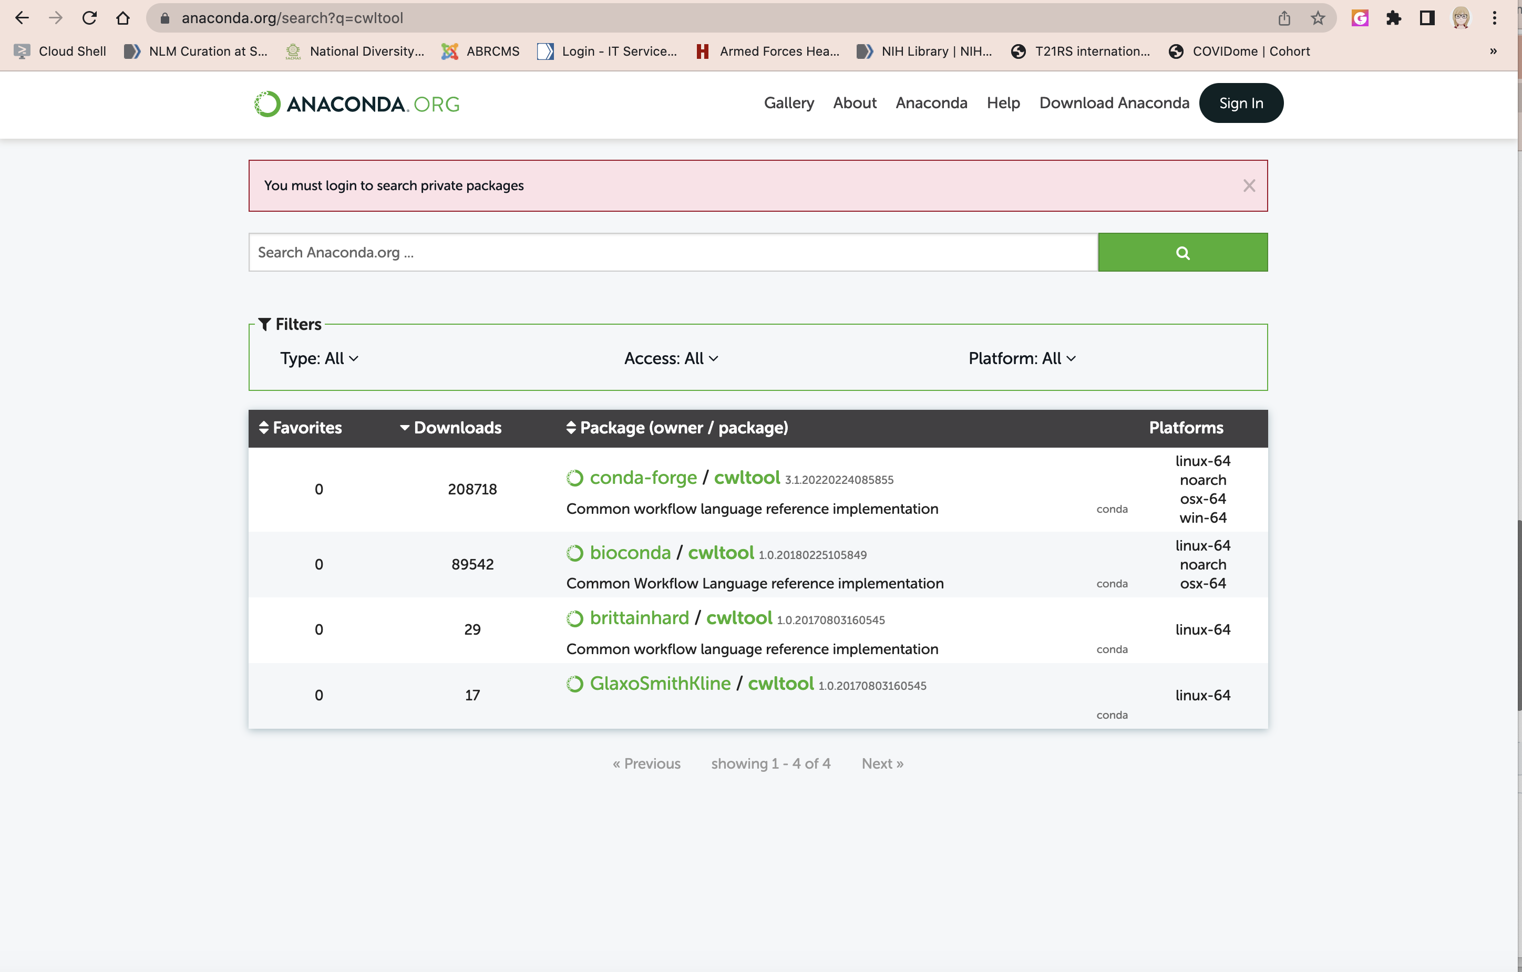The height and width of the screenshot is (972, 1522).
Task: Click the GlaxoSmithKline package logo icon
Action: tap(574, 684)
